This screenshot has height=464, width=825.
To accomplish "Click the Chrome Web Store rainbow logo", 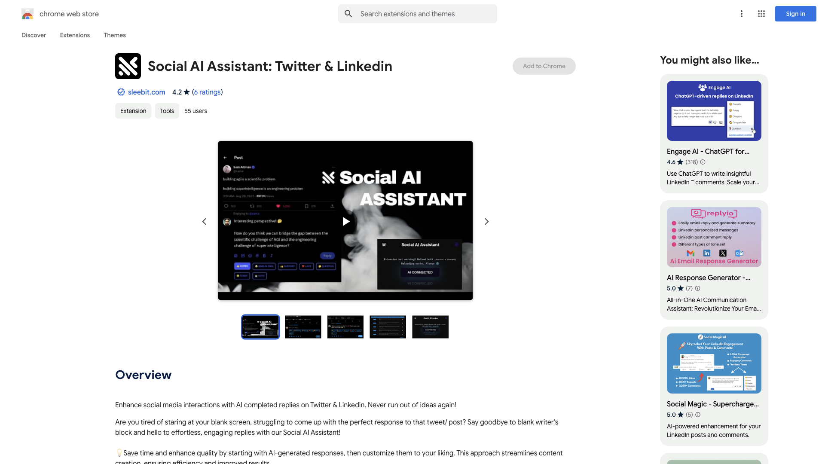I will pyautogui.click(x=27, y=14).
